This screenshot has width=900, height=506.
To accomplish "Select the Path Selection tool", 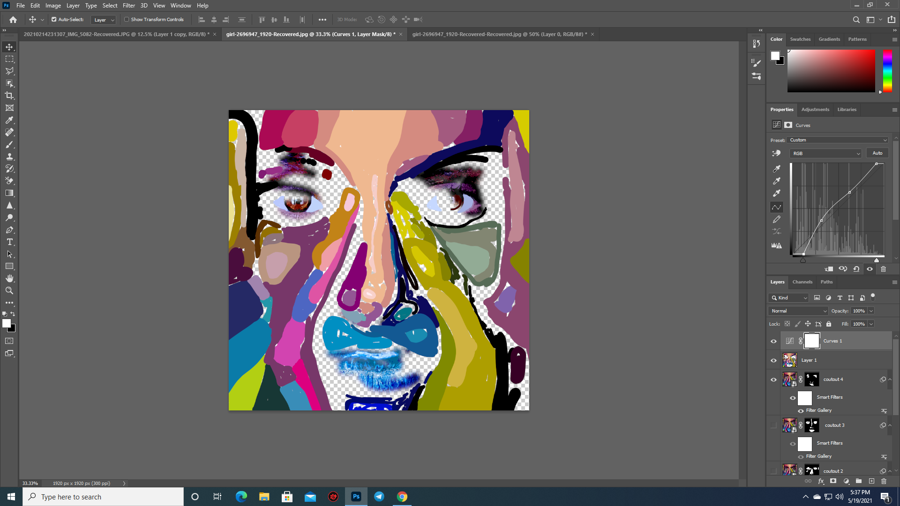I will pos(9,254).
